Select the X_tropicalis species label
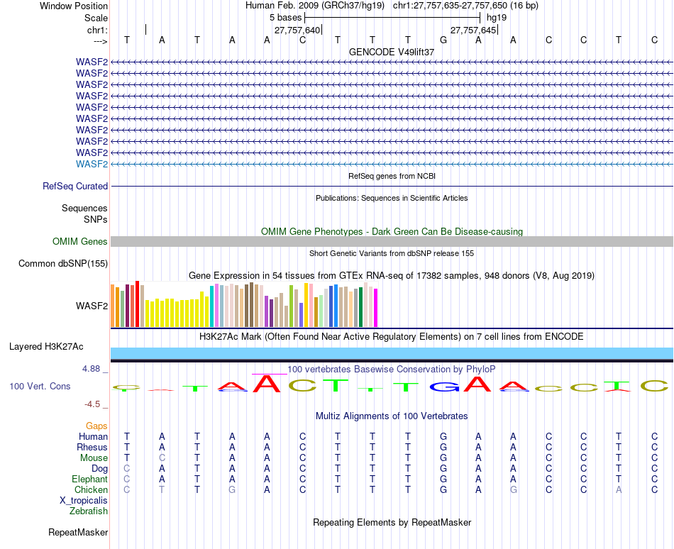The width and height of the screenshot is (674, 549). tap(84, 501)
